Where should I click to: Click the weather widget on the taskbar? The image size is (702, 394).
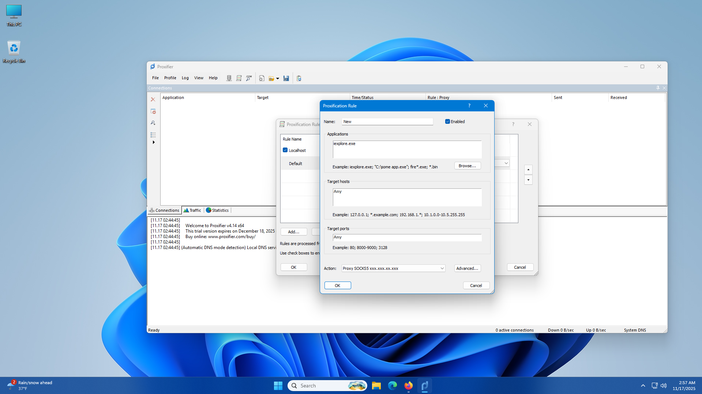click(x=30, y=386)
